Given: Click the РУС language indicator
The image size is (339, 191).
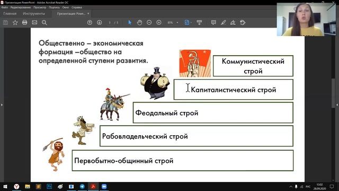Looking at the screenshot, I should tap(308, 186).
